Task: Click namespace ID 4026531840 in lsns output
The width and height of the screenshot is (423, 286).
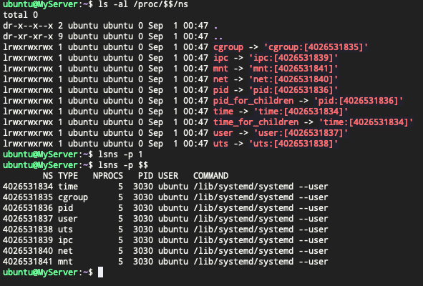Action: pos(28,251)
